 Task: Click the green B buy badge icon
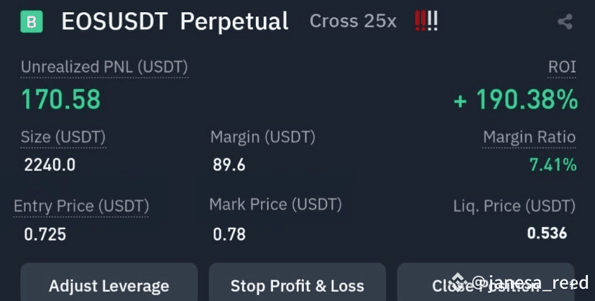click(x=32, y=22)
